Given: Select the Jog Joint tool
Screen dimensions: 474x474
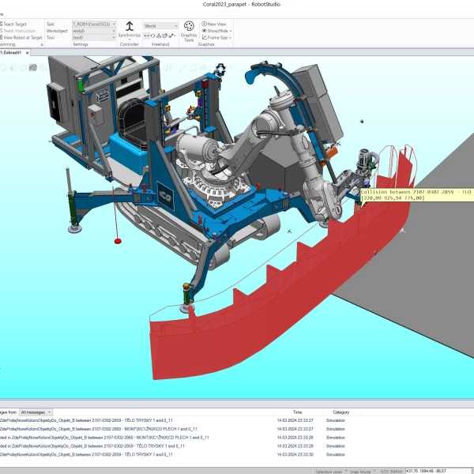Looking at the screenshot, I should pos(159,36).
